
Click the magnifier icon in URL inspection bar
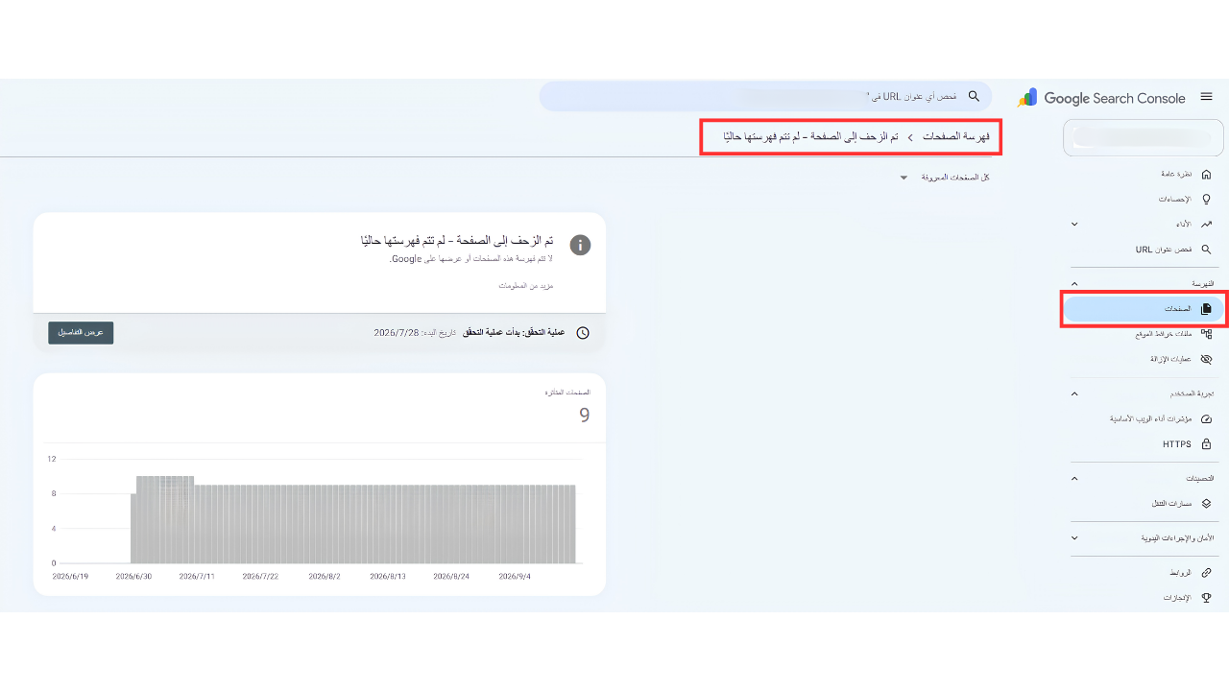pyautogui.click(x=974, y=96)
